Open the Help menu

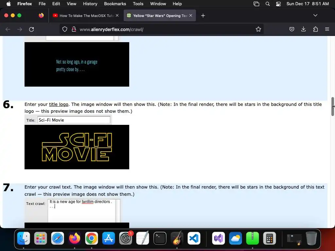tap(177, 4)
